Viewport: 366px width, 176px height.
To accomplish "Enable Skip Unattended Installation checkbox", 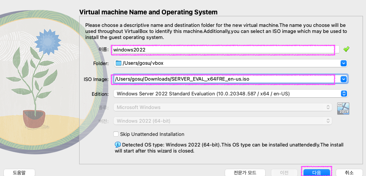I will pyautogui.click(x=116, y=134).
